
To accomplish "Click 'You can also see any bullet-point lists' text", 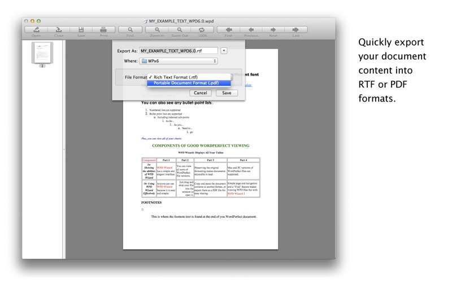I will point(177,103).
